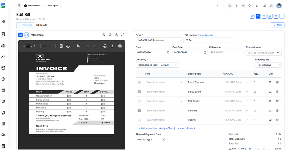This screenshot has width=288, height=150.
Task: Open the paperclip attachments button
Action: pos(270,16)
